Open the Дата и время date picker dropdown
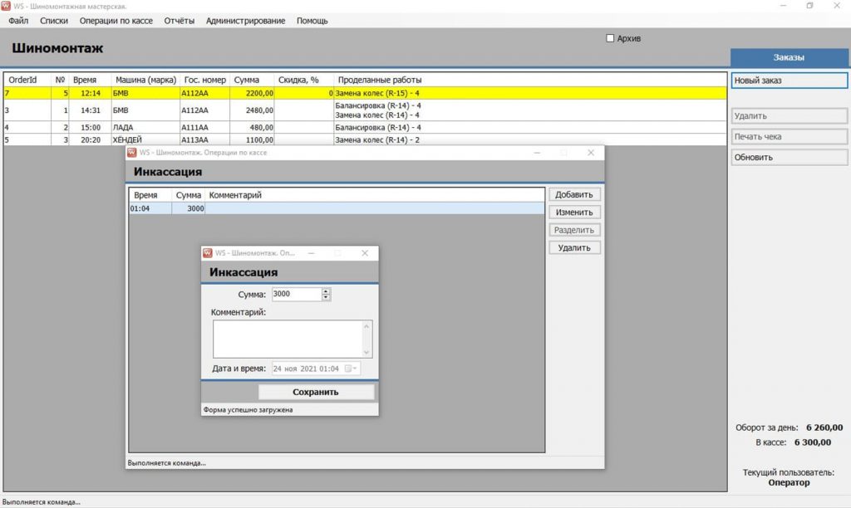851x508 pixels. click(352, 369)
